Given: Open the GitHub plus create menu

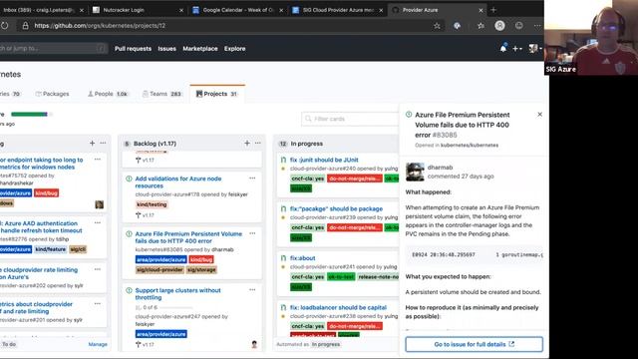Looking at the screenshot, I should click(x=516, y=49).
